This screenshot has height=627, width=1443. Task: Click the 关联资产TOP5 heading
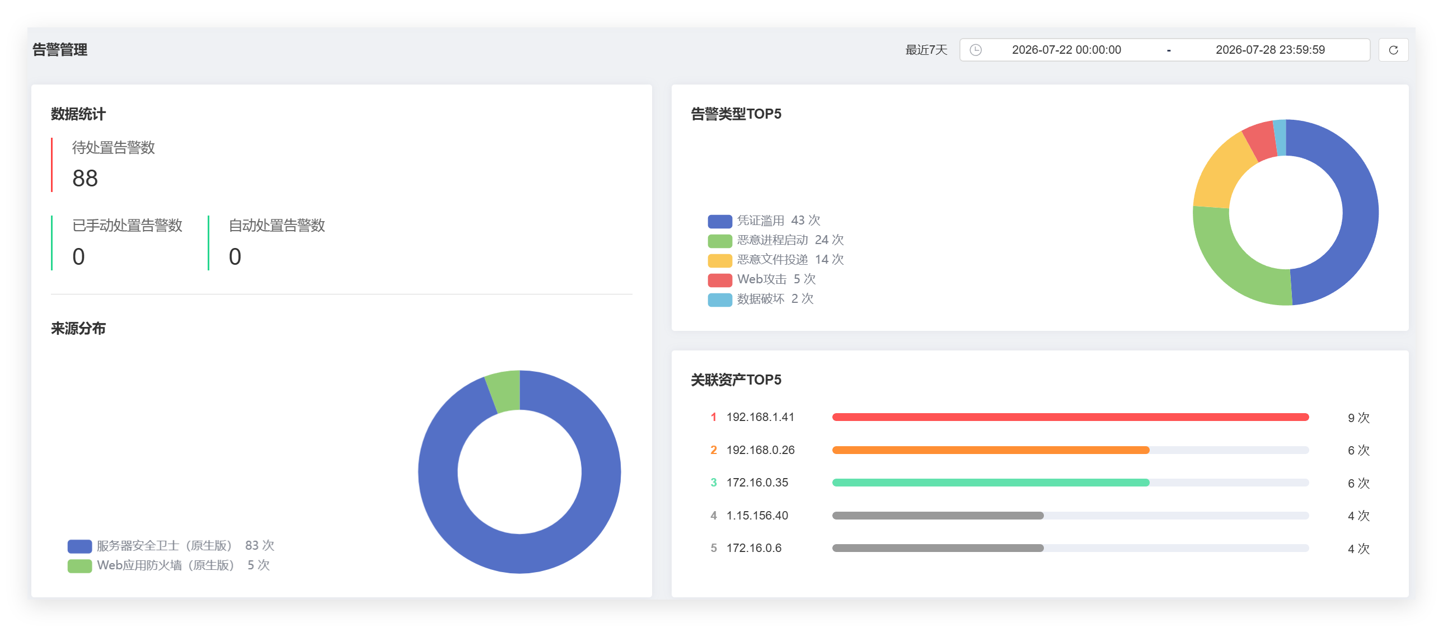coord(735,380)
